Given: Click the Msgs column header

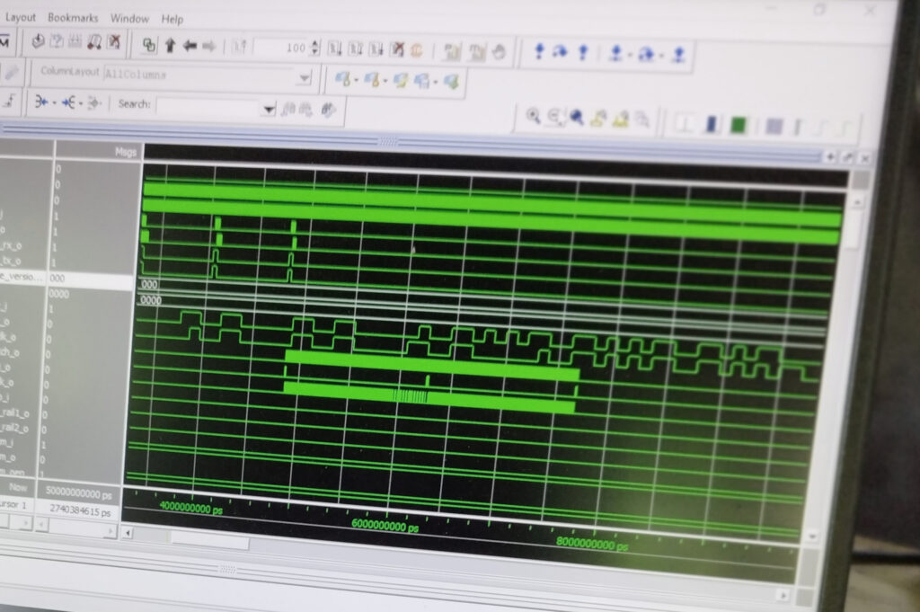Looking at the screenshot, I should [125, 153].
